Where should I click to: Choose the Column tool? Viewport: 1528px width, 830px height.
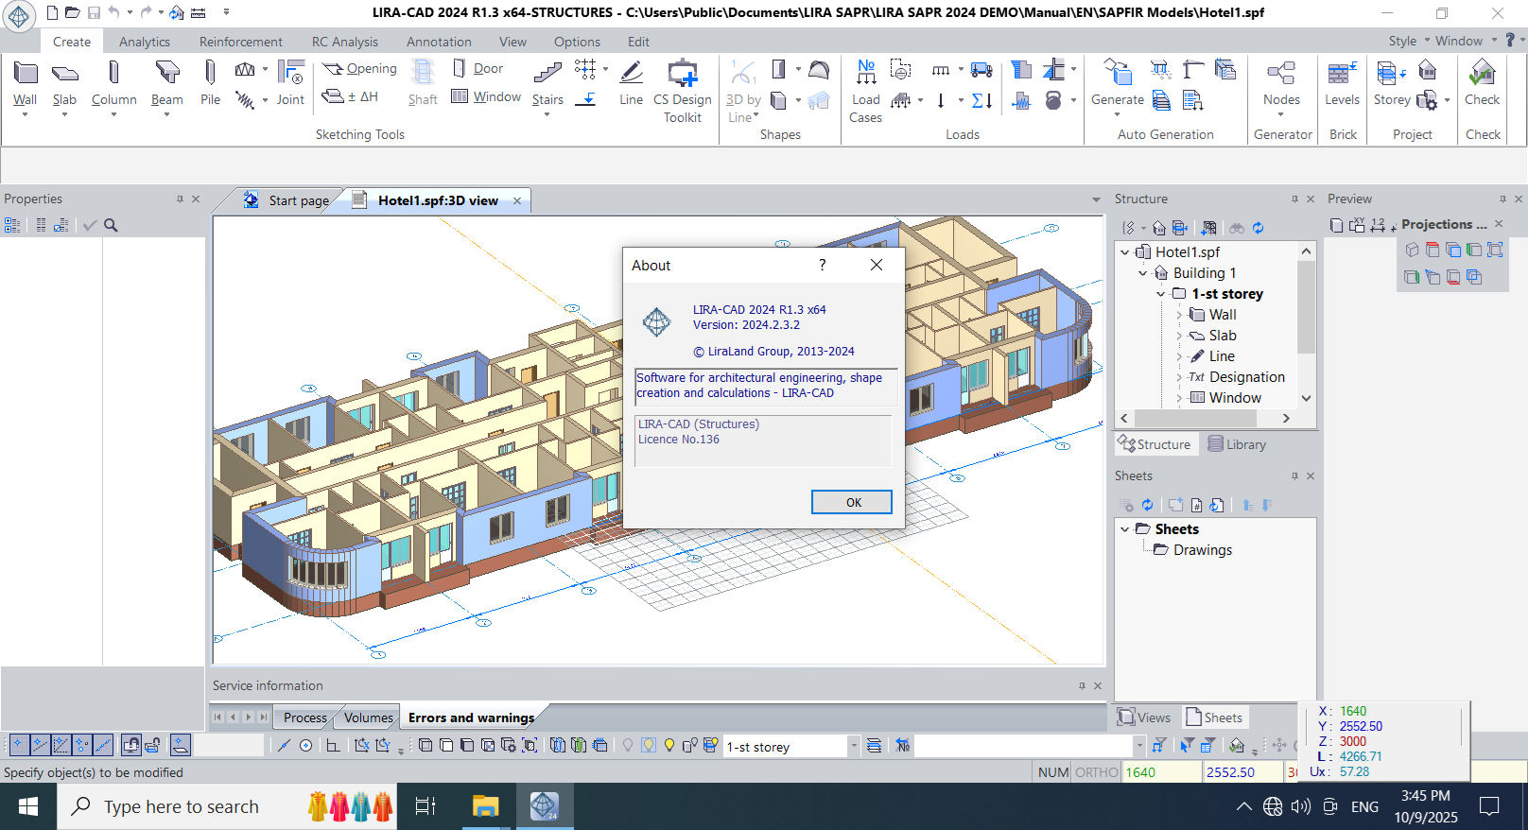tap(113, 83)
